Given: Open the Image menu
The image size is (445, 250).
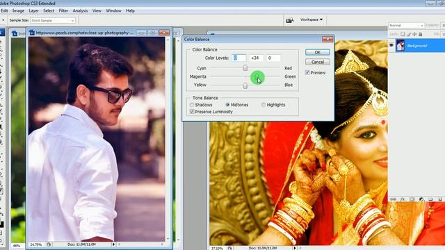Looking at the screenshot, I should pos(18,10).
